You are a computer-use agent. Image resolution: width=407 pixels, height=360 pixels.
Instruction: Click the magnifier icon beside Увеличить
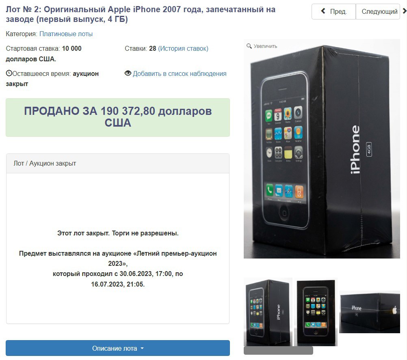249,46
